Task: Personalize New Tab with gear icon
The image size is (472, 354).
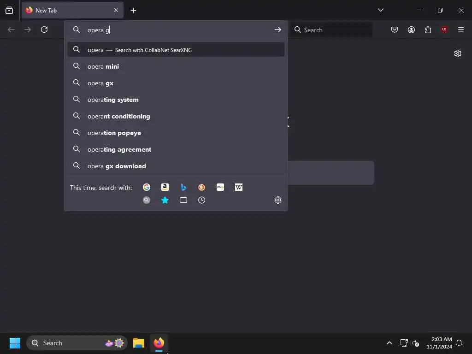Action: point(458,53)
